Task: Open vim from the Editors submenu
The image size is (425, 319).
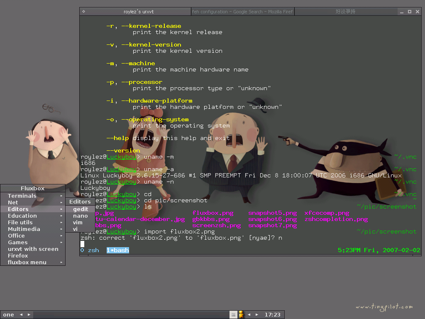Action: [80, 223]
